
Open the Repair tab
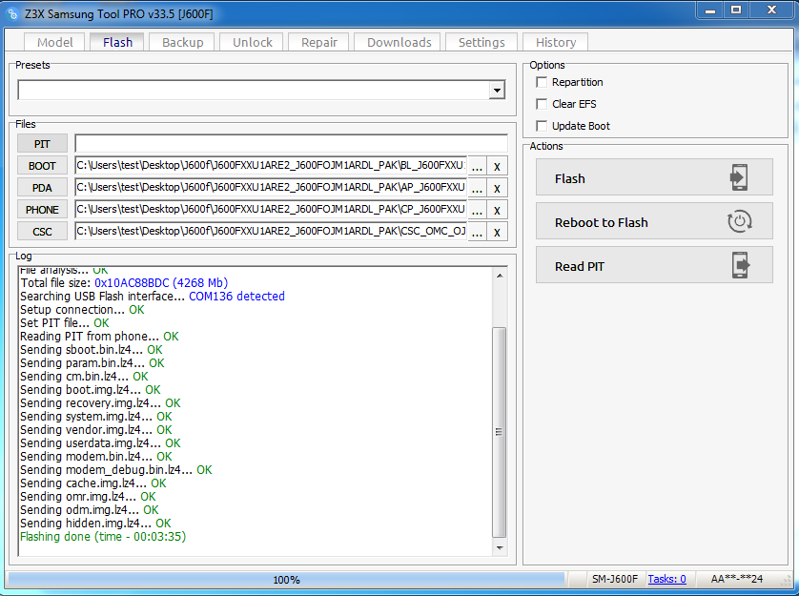(319, 42)
